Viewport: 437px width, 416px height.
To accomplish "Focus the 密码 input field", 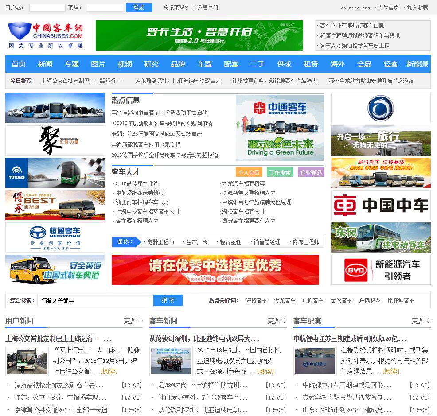I will click(x=105, y=8).
